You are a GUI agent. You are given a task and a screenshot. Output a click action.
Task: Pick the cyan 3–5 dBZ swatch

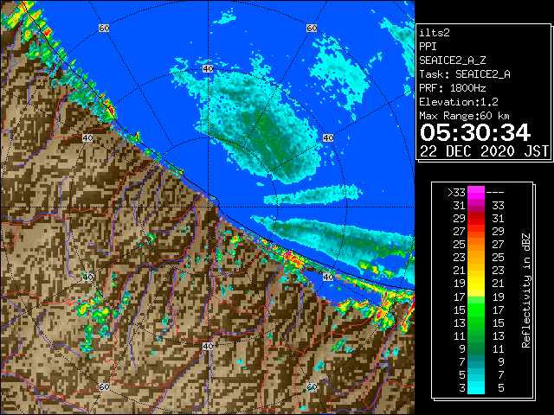pos(476,388)
